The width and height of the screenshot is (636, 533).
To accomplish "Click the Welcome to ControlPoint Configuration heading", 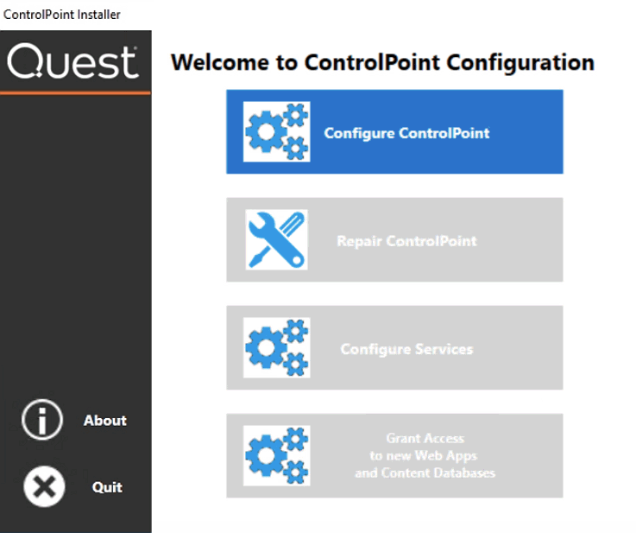I will tap(382, 63).
